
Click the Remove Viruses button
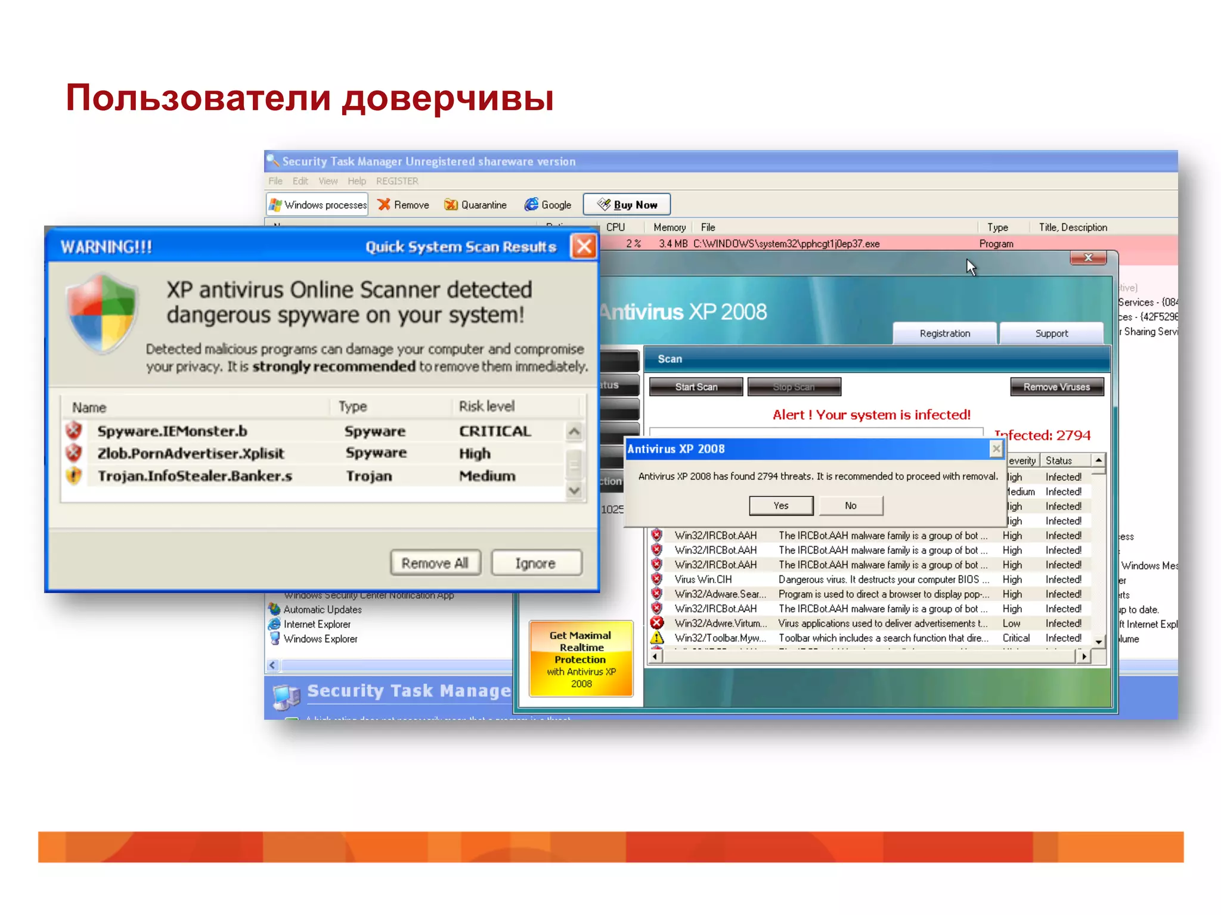coord(1056,387)
